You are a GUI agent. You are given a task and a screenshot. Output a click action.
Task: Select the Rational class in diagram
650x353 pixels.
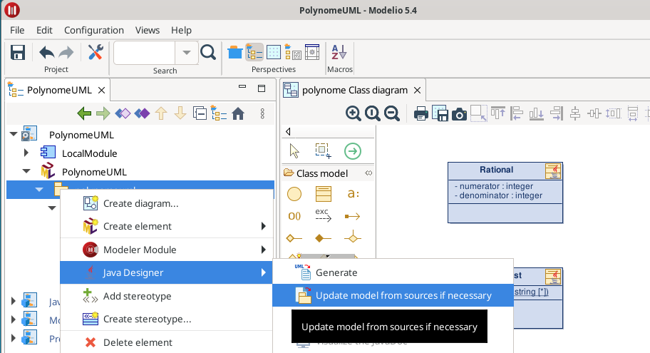(505, 193)
